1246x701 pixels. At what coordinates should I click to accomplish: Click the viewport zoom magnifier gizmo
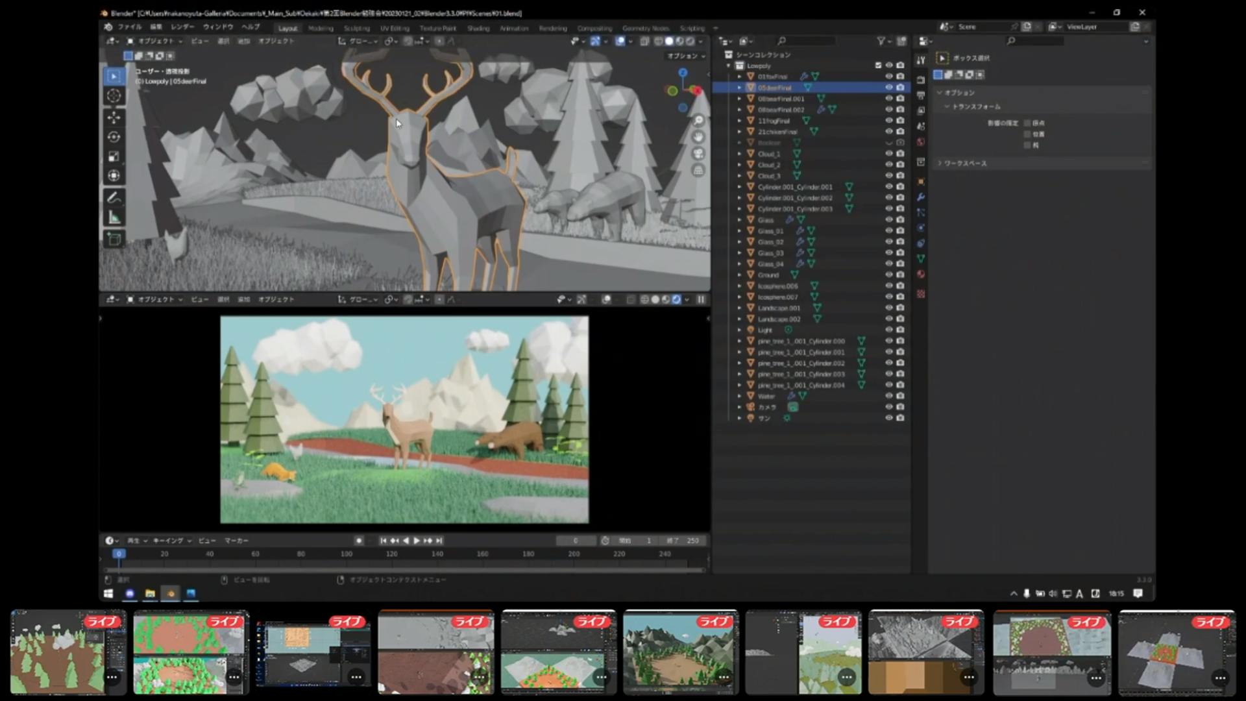point(698,121)
